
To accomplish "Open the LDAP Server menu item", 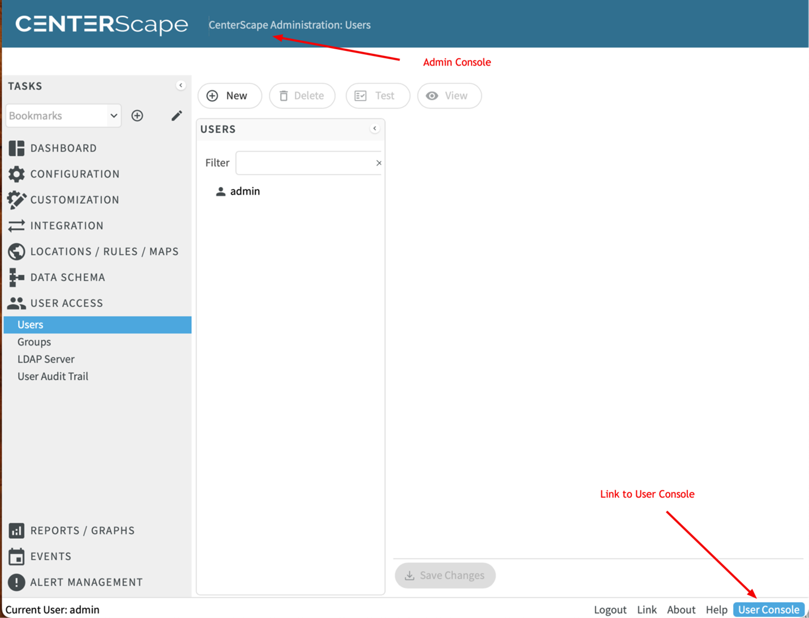I will point(46,359).
